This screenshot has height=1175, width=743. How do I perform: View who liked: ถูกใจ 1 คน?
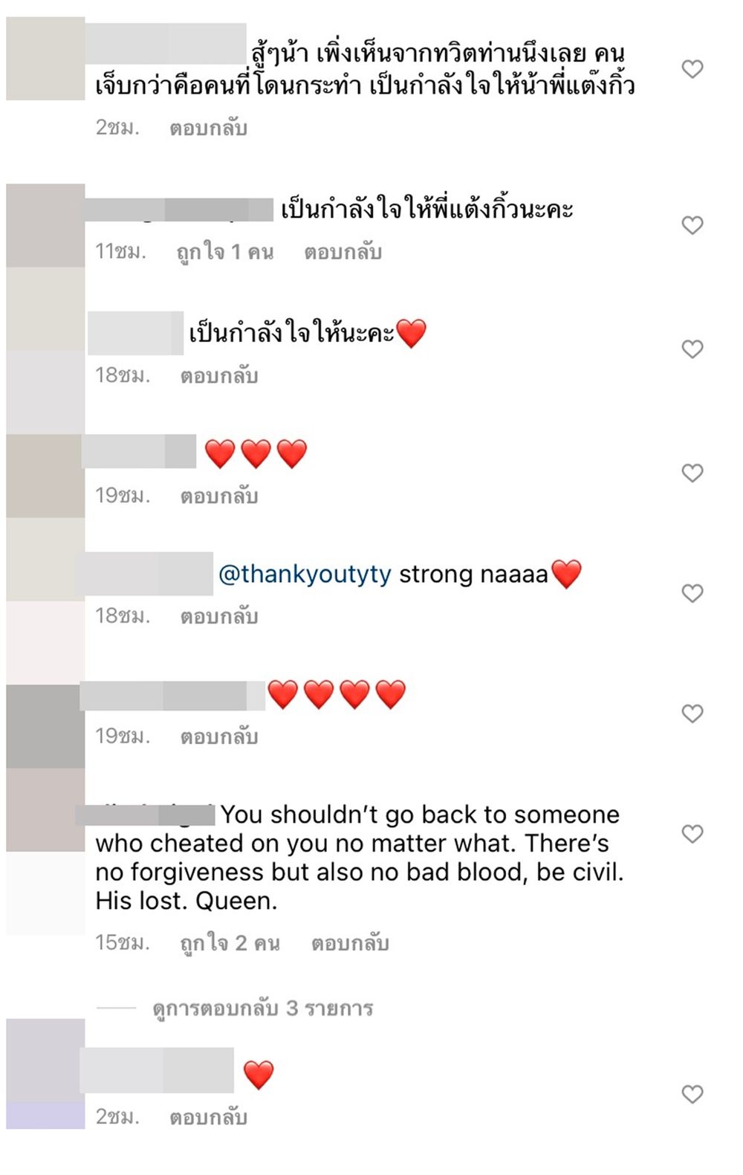(225, 252)
